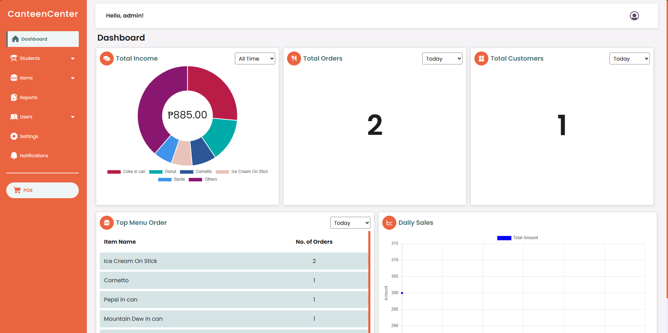Click the Total Customers people icon
The height and width of the screenshot is (333, 668).
(x=481, y=58)
